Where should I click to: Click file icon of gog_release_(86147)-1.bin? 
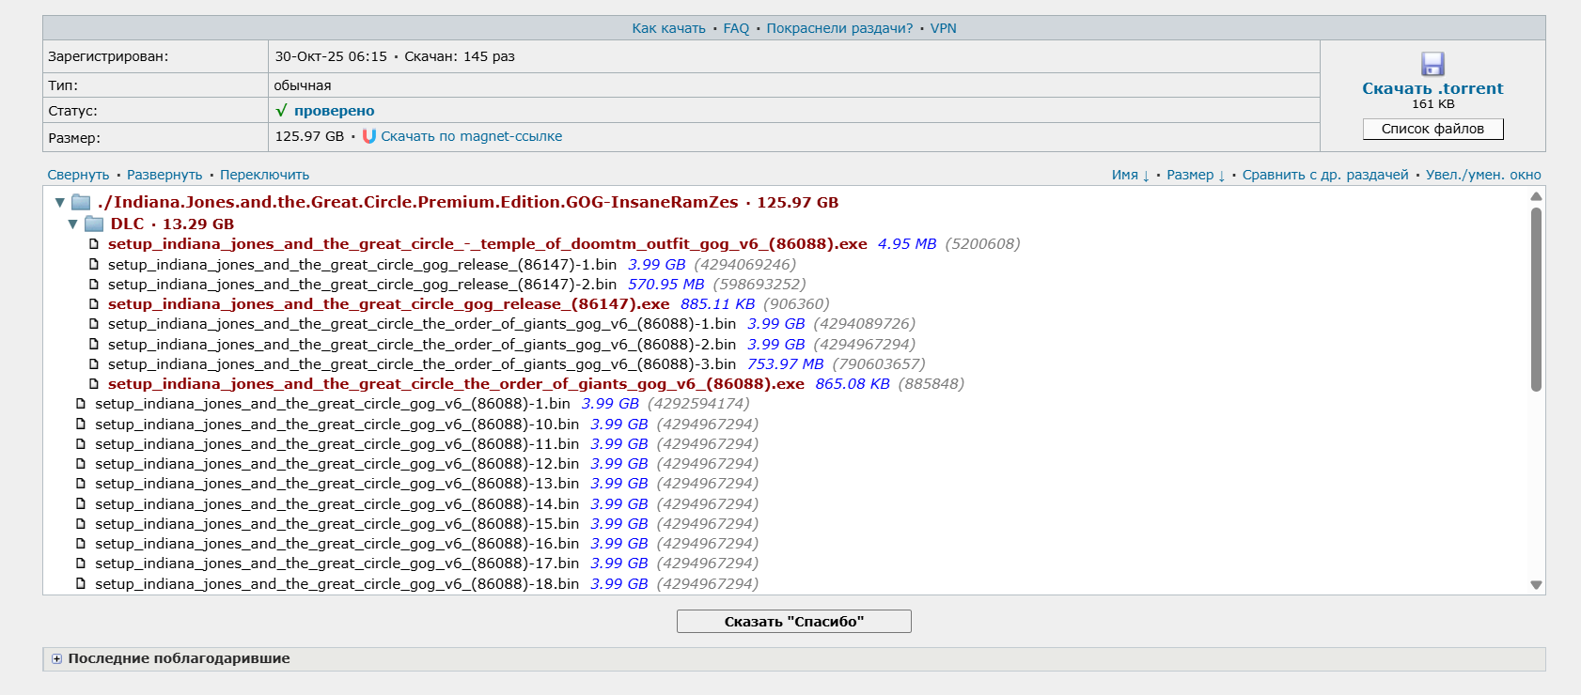(x=94, y=265)
